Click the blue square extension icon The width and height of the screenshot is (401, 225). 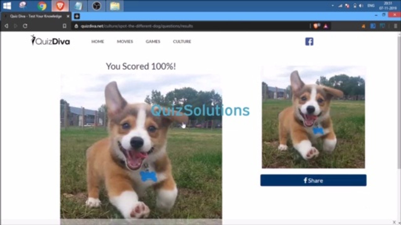pyautogui.click(x=373, y=26)
